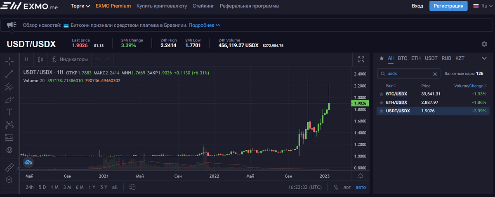Expand the currency tabs chevron
The image size is (495, 197).
pos(484,58)
